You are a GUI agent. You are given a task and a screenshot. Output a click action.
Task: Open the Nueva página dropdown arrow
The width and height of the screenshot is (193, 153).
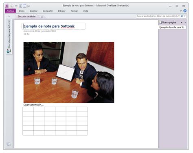tap(182, 22)
